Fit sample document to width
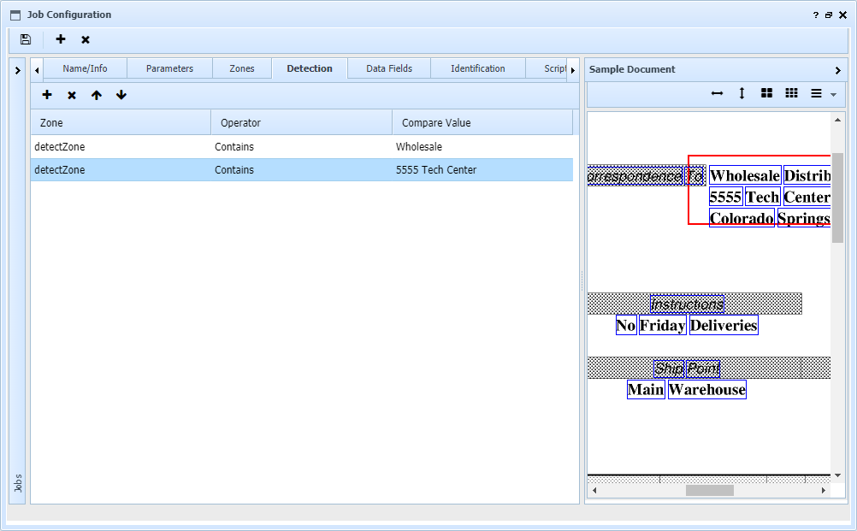Screen dimensions: 857x531 pyautogui.click(x=717, y=93)
